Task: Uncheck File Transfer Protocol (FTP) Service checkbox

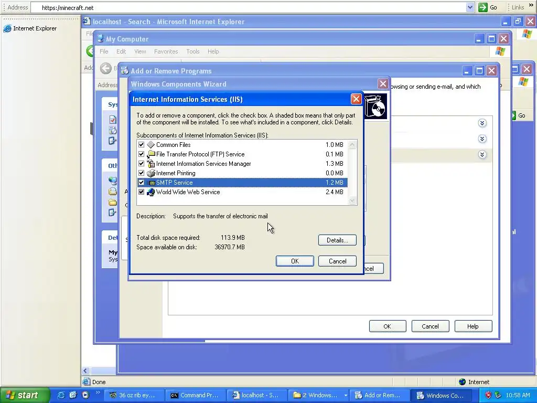Action: 141,154
